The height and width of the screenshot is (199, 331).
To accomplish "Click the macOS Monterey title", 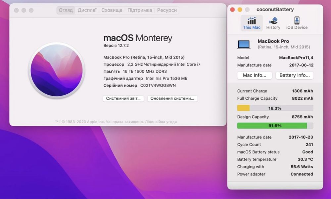I will click(138, 38).
